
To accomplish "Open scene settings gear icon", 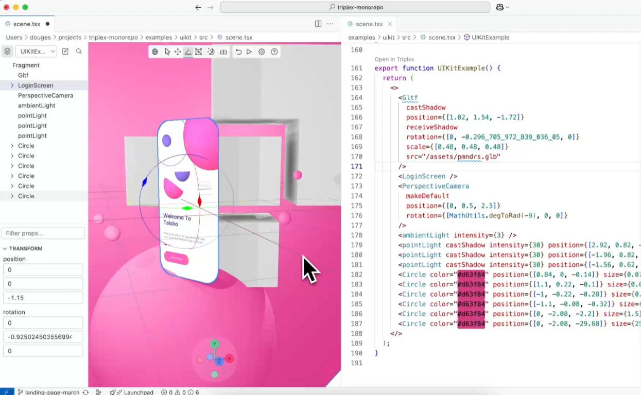I will pos(262,51).
